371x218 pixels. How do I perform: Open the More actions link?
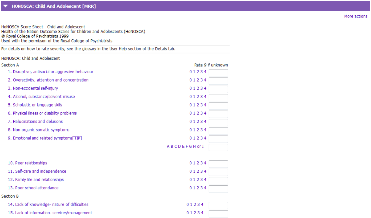356,16
